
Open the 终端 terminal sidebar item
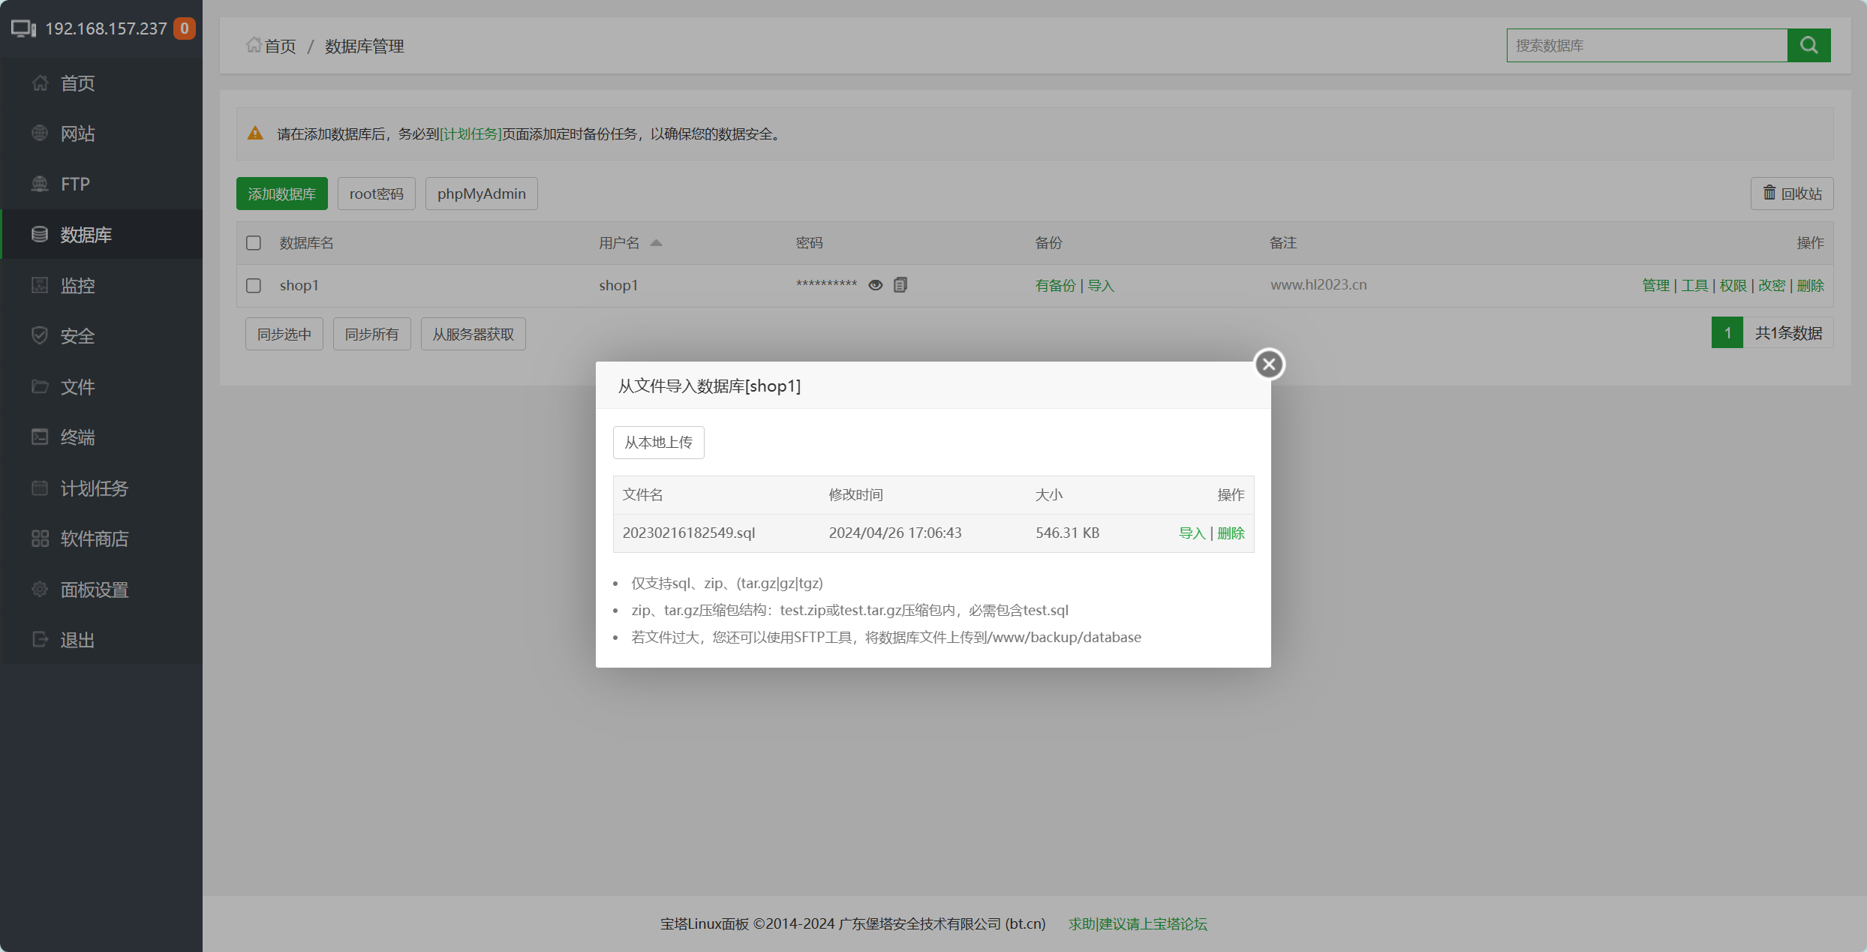tap(78, 437)
